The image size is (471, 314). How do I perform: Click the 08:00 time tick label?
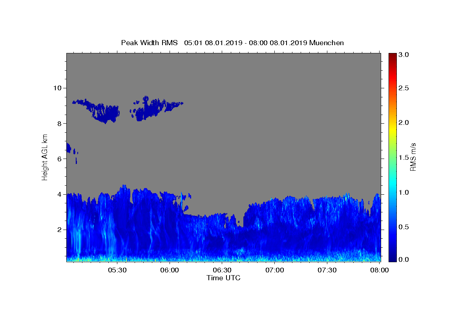379,270
